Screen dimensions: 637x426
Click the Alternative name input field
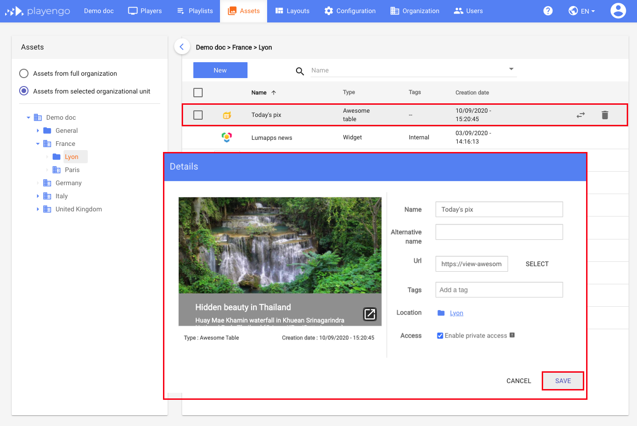point(498,231)
